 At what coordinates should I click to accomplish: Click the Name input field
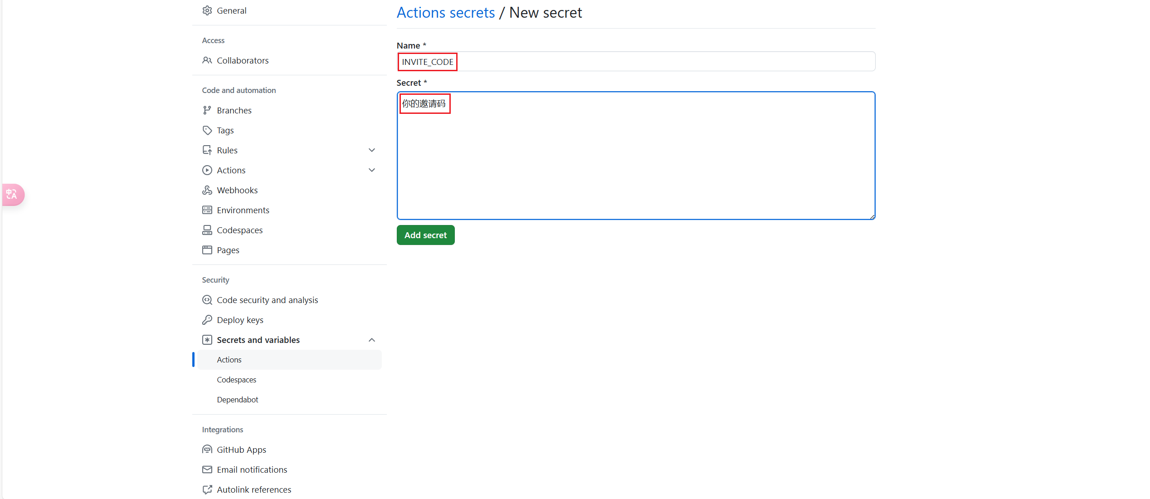[635, 62]
